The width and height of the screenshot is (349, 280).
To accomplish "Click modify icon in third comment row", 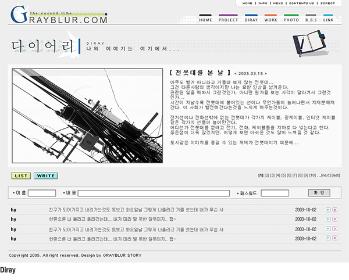I will [x=328, y=229].
